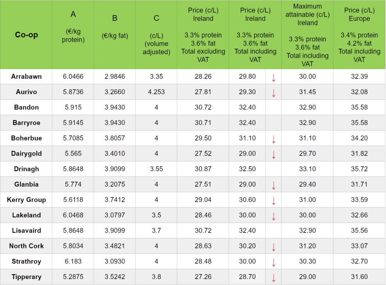Click the red down arrow in Arrabawn row
Image resolution: width=386 pixels, height=285 pixels.
tap(274, 78)
